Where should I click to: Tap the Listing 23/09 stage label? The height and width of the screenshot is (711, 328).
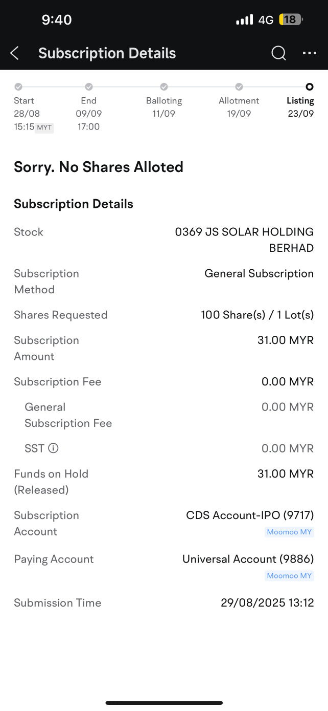(x=300, y=107)
